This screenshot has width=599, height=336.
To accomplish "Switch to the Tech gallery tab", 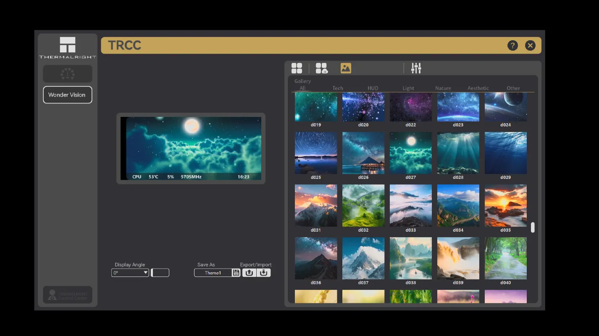I will tap(338, 88).
